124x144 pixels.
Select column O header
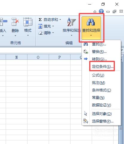[38, 57]
